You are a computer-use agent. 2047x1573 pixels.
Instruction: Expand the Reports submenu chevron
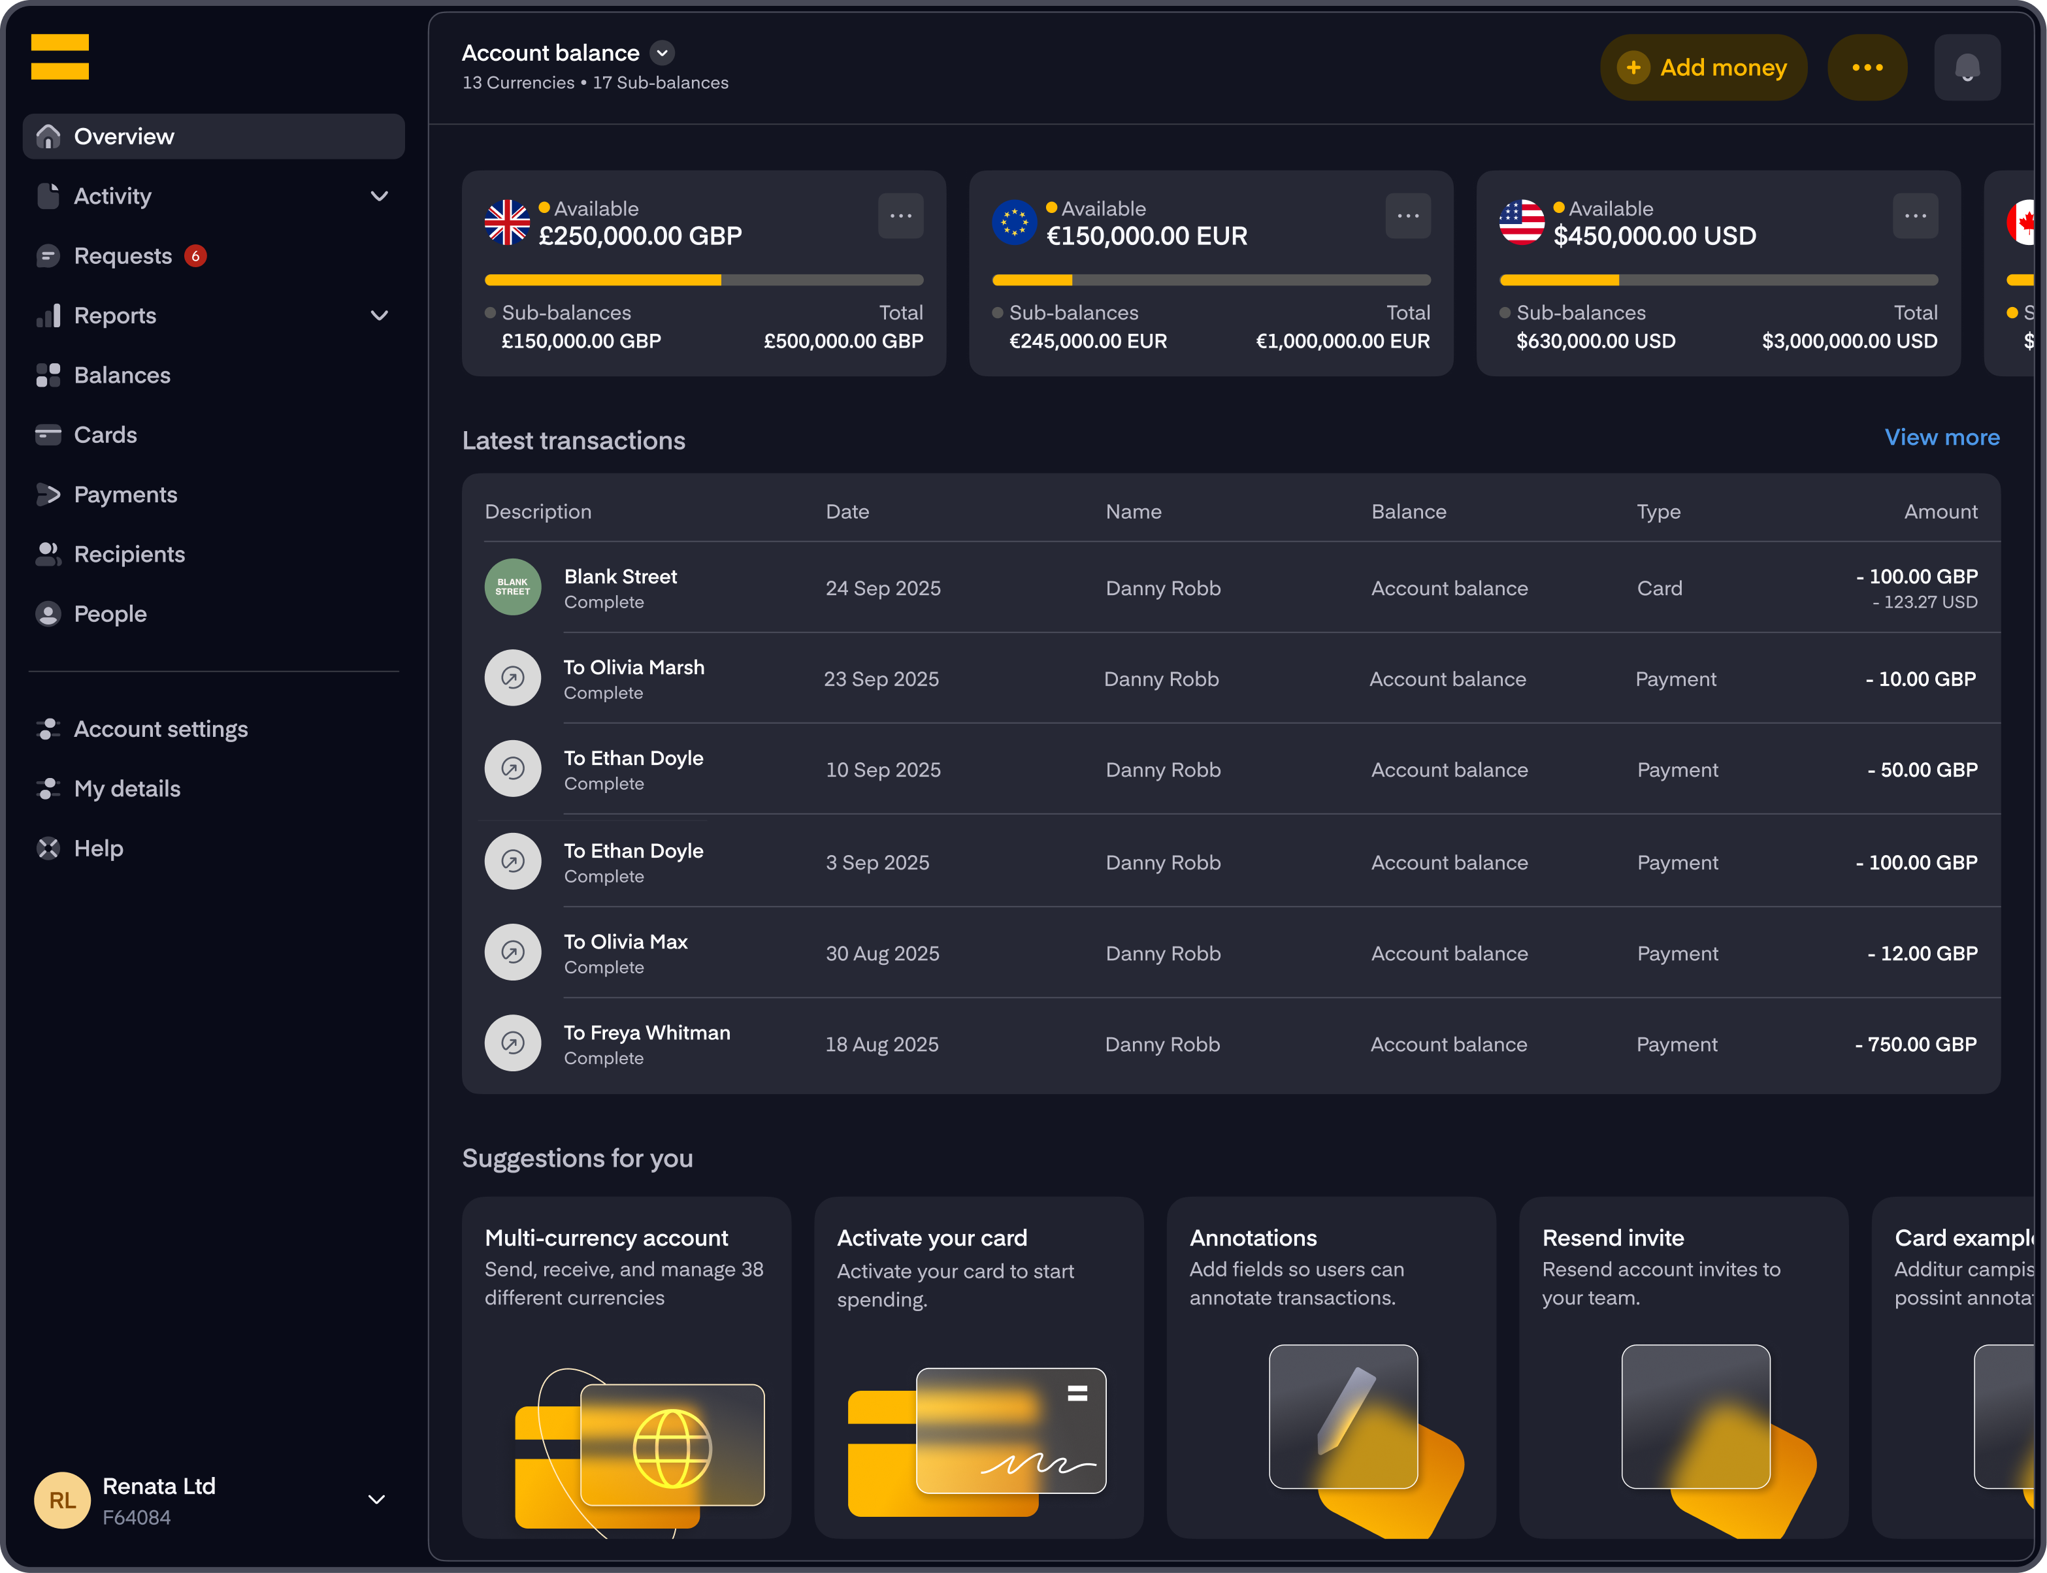click(x=378, y=316)
